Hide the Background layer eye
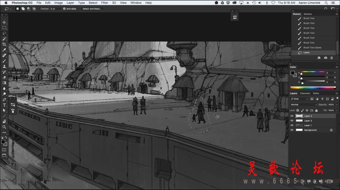340x190 pixels. point(292,130)
